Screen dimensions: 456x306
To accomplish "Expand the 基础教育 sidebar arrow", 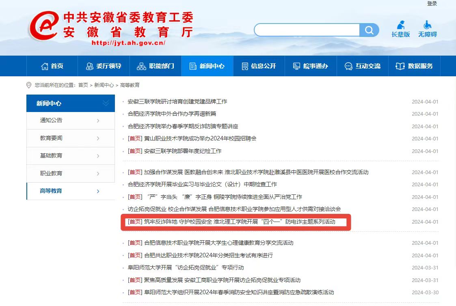I will [x=98, y=156].
